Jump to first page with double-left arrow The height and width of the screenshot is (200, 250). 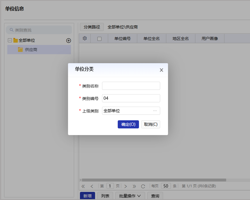point(83,186)
